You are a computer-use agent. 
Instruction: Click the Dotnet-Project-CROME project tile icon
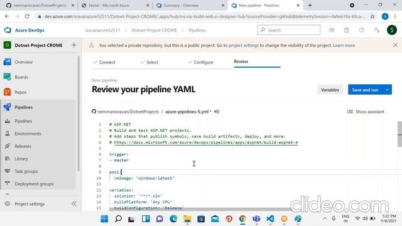pyautogui.click(x=7, y=45)
